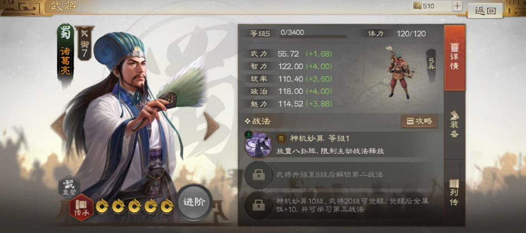Open the 装备 equipment tab

(454, 125)
